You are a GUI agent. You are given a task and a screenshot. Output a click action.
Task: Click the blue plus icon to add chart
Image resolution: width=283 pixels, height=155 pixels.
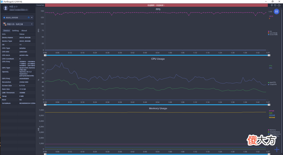[277, 149]
